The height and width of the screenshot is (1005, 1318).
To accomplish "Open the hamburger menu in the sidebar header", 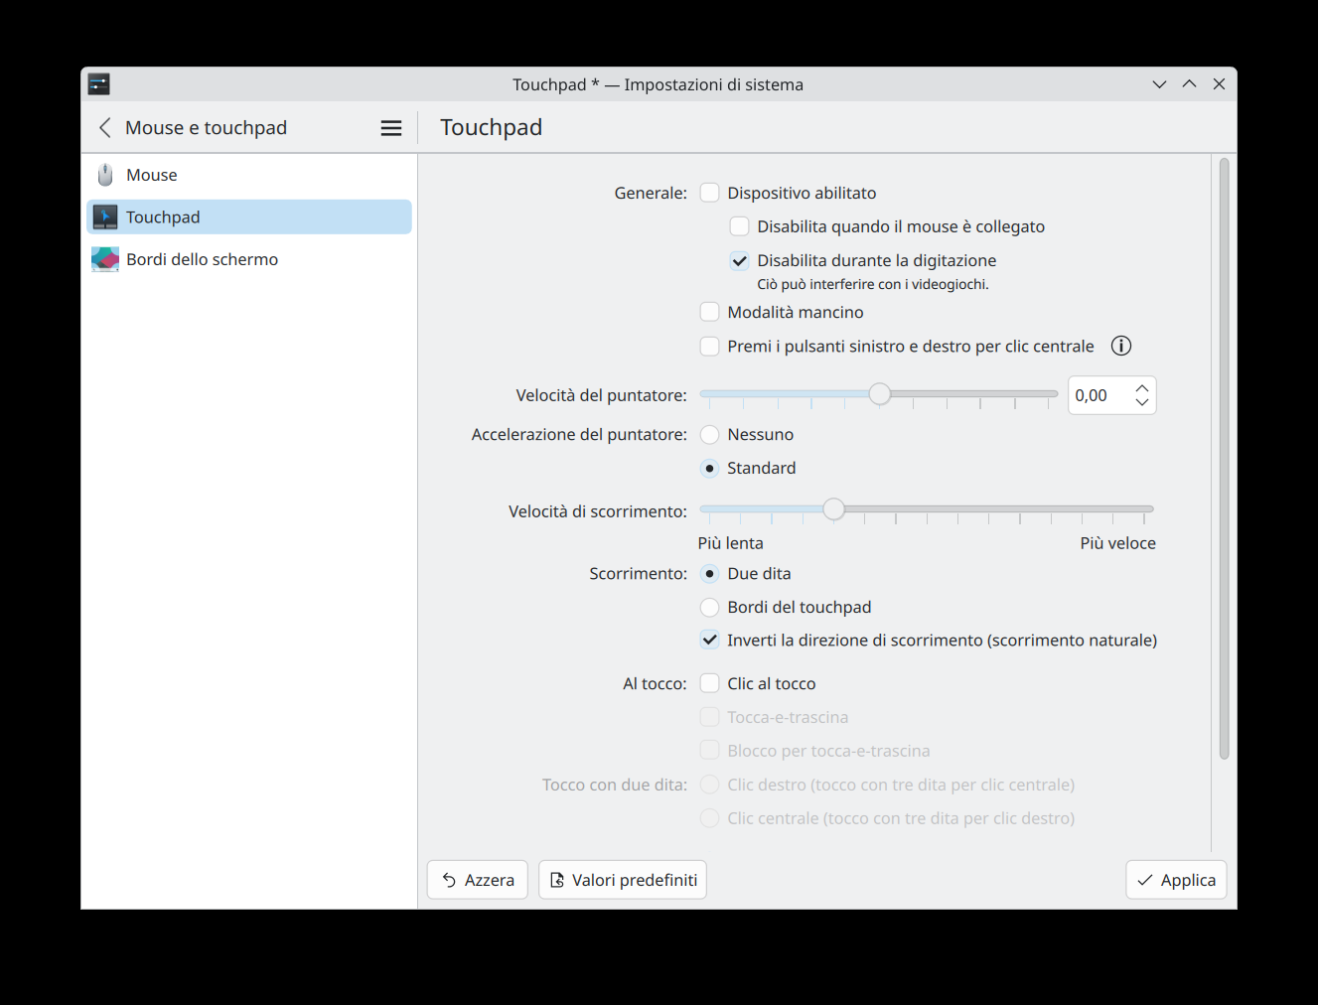I will pyautogui.click(x=391, y=127).
